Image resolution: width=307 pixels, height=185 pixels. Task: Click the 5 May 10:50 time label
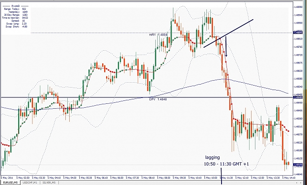pyautogui.click(x=211, y=178)
